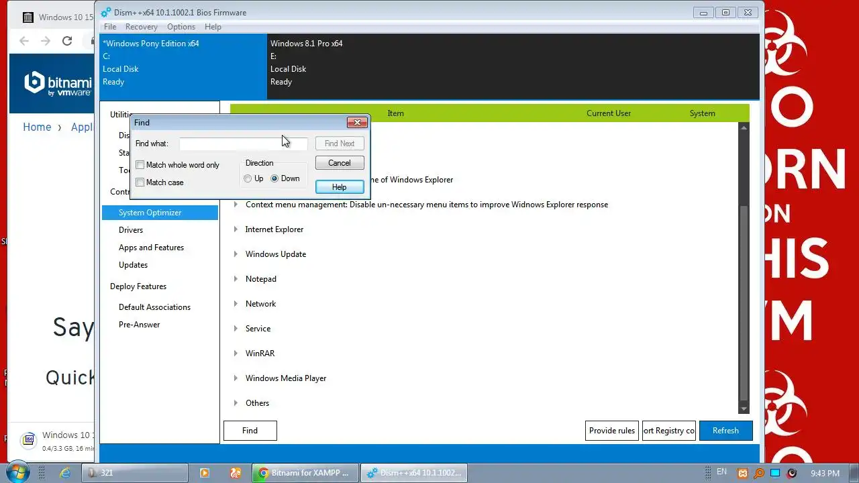The height and width of the screenshot is (483, 859).
Task: Open Pre-Answer in the sidebar
Action: pyautogui.click(x=139, y=325)
